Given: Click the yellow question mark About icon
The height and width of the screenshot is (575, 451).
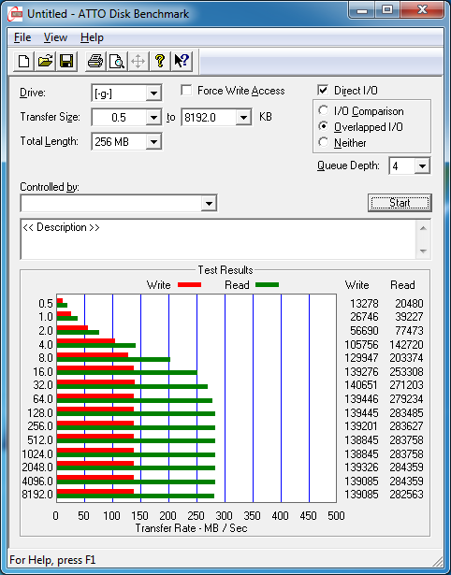Looking at the screenshot, I should [x=160, y=61].
